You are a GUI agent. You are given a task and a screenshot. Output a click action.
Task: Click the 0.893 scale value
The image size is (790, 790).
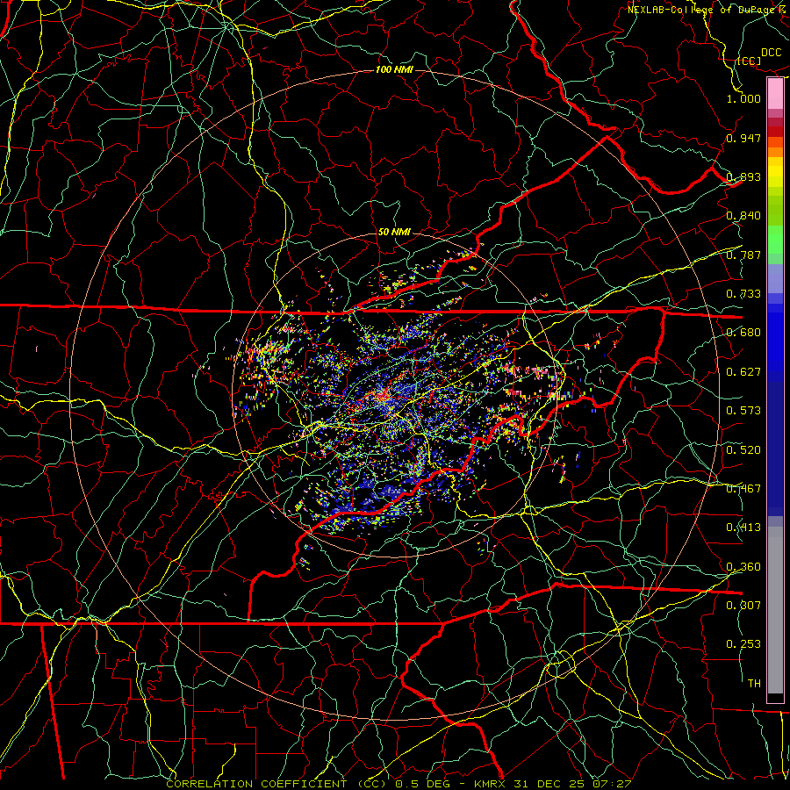click(x=743, y=176)
